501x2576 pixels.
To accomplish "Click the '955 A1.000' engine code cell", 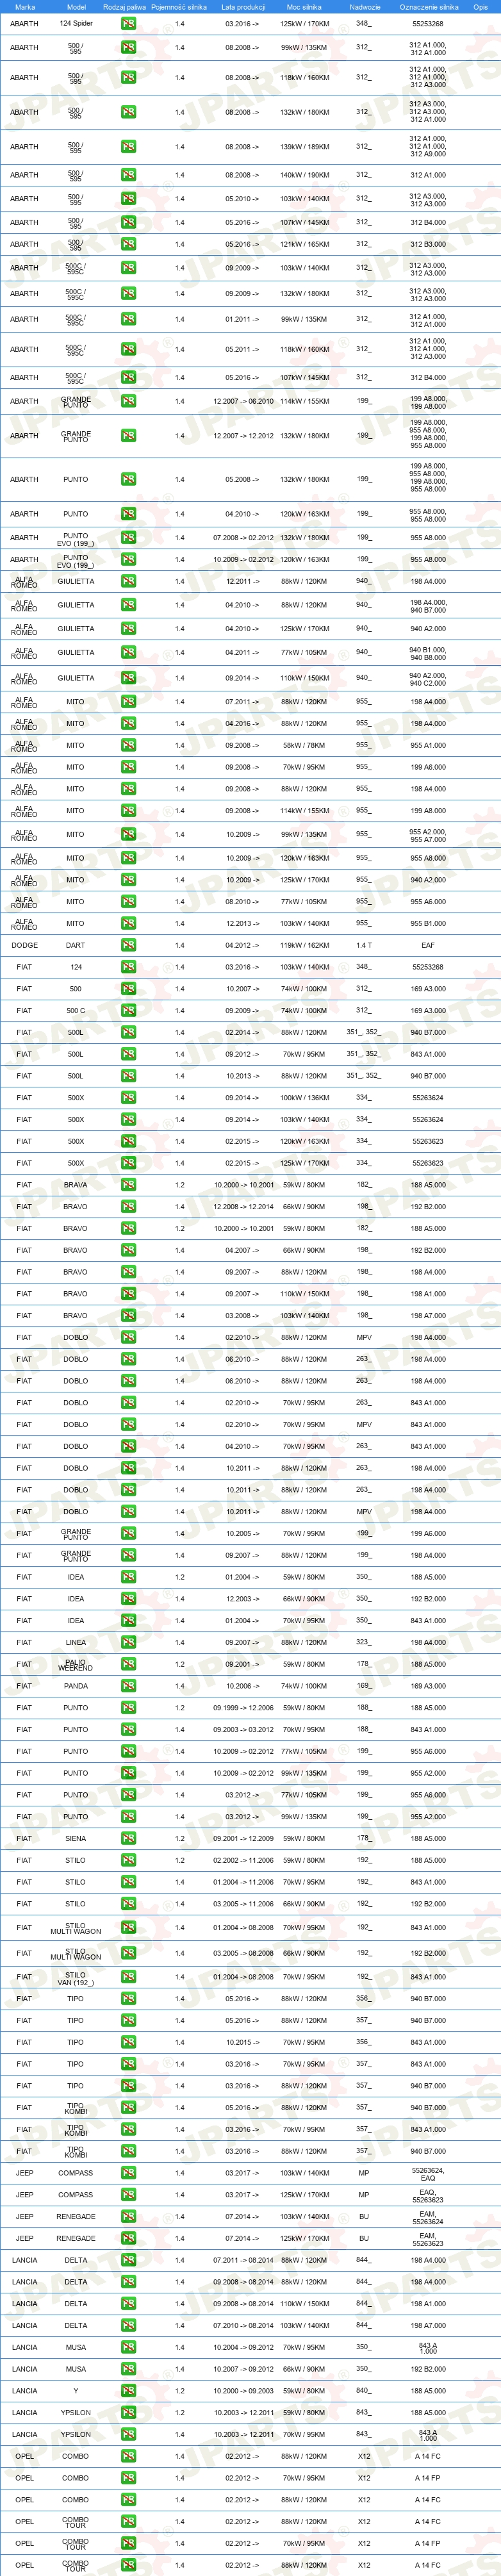I will pyautogui.click(x=428, y=745).
